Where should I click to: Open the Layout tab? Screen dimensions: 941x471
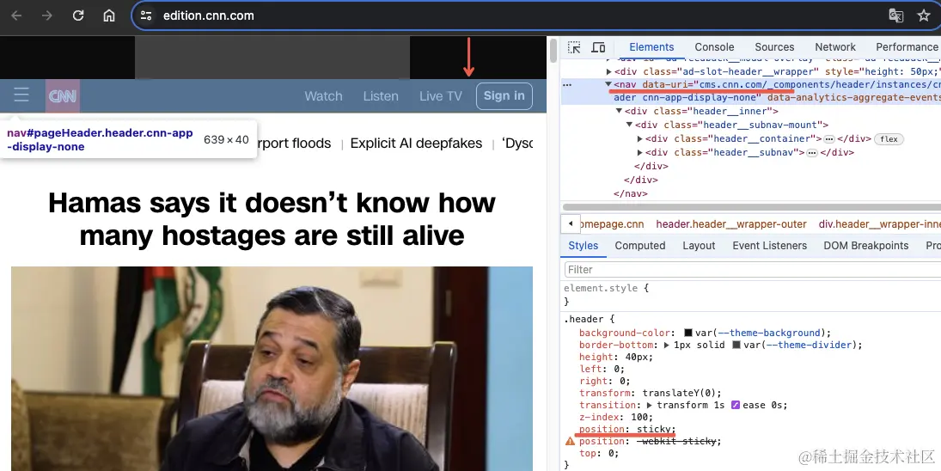click(x=699, y=246)
